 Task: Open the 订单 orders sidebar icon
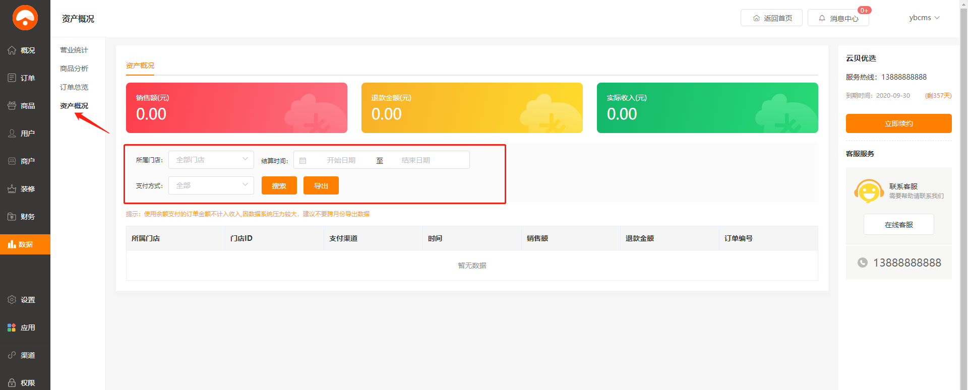pyautogui.click(x=12, y=78)
